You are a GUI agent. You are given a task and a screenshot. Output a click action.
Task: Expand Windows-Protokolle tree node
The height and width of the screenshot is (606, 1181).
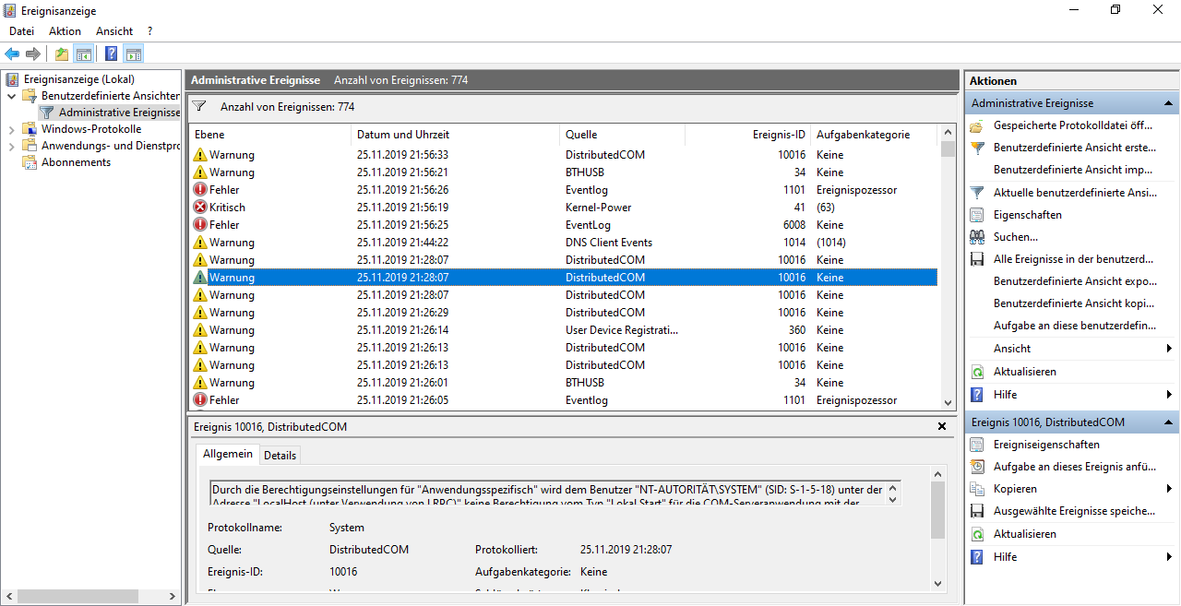point(11,129)
